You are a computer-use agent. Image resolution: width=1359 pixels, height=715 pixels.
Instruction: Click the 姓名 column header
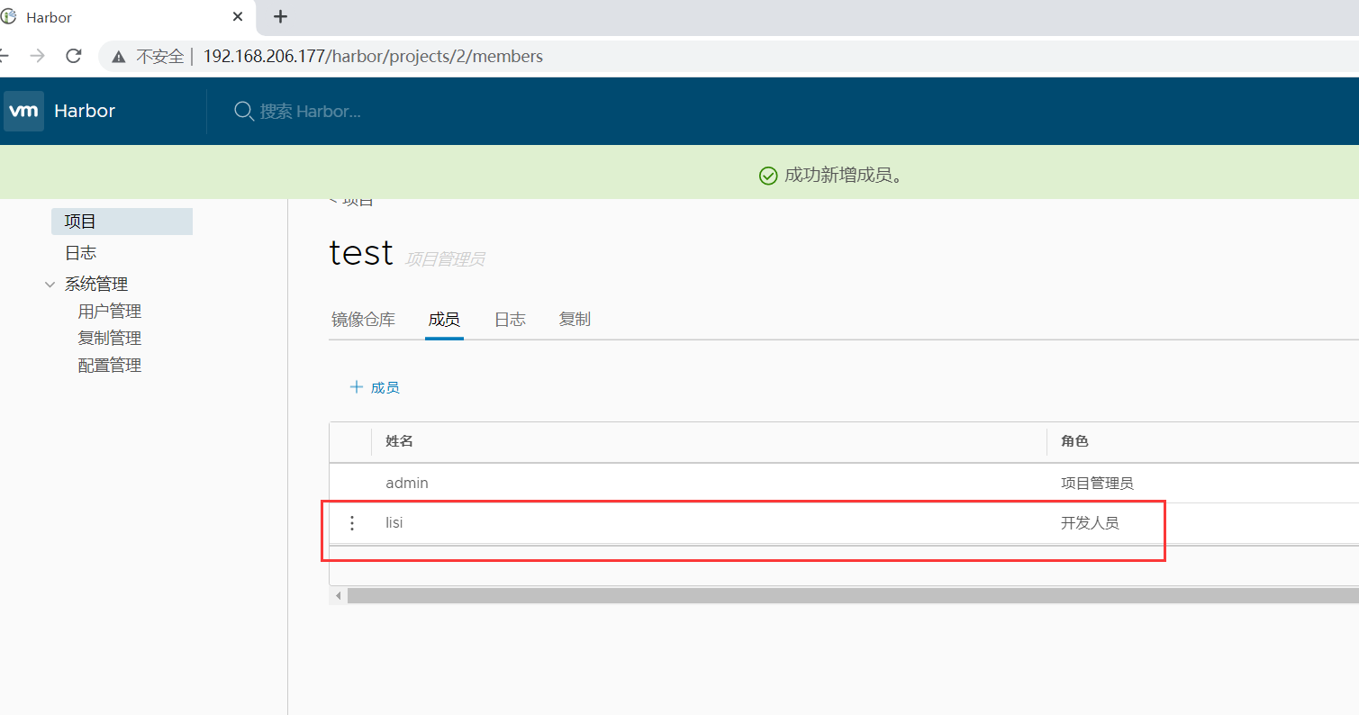(399, 441)
